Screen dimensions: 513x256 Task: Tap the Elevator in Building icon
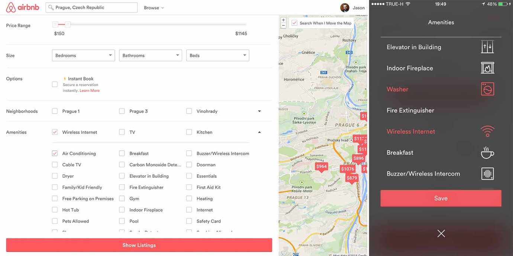[487, 47]
